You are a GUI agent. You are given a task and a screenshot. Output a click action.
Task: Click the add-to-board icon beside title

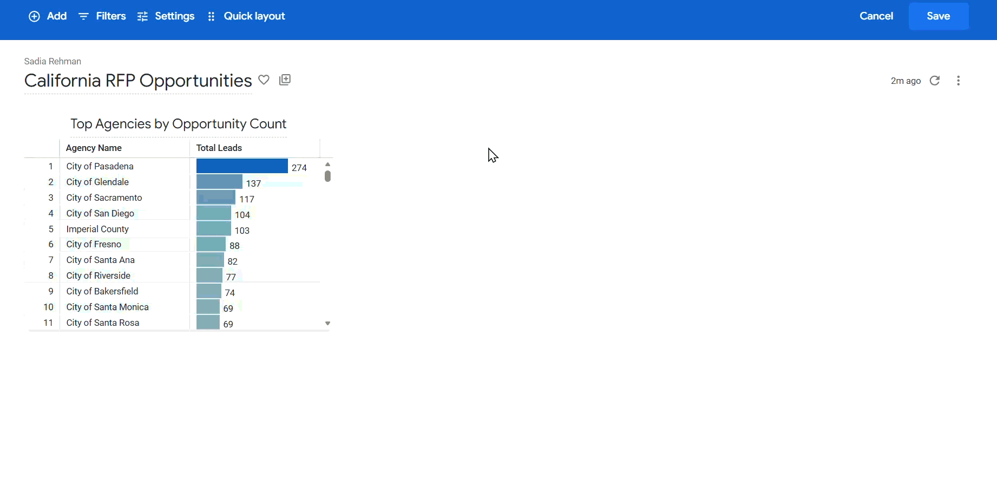285,80
